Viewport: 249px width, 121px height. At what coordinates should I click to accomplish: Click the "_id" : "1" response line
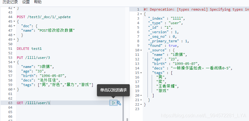point(160,27)
